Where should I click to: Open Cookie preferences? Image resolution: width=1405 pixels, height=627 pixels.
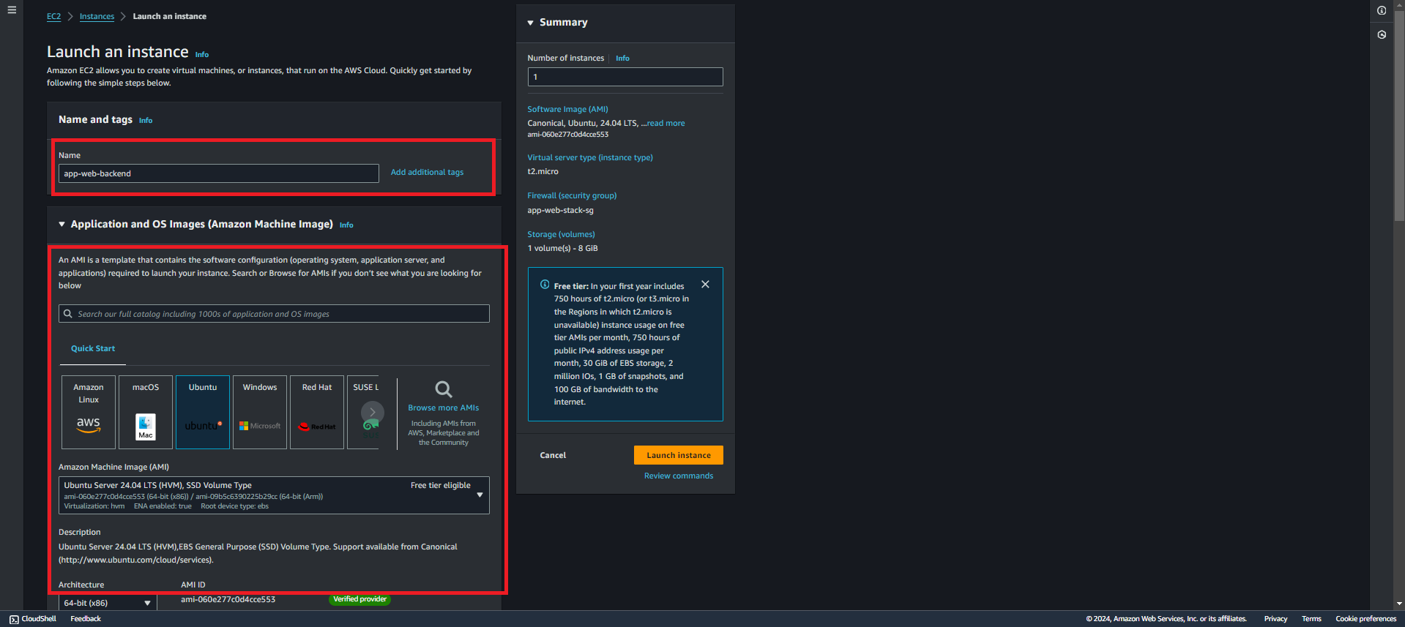[1366, 619]
